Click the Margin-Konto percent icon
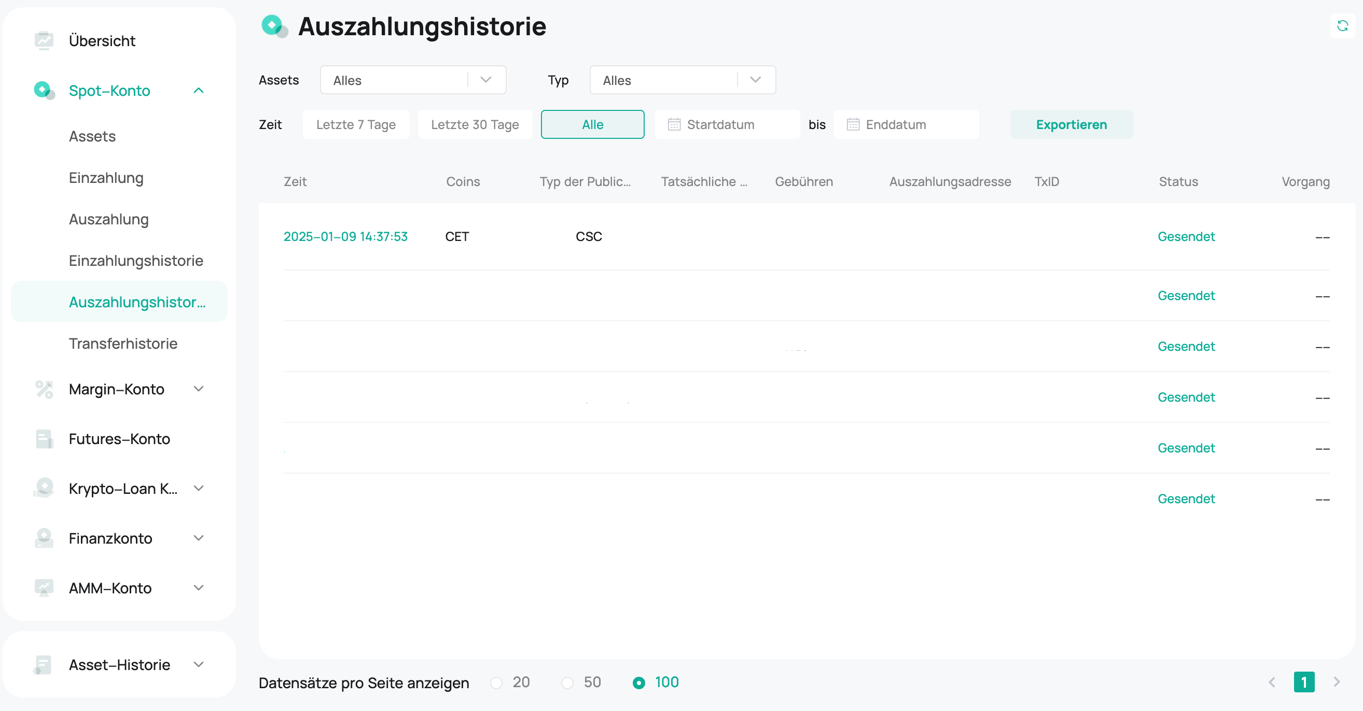The width and height of the screenshot is (1363, 711). 44,389
